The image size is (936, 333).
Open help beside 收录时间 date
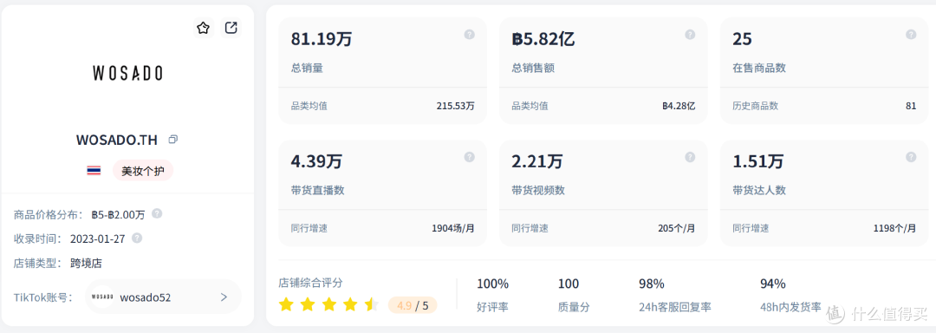pos(137,238)
